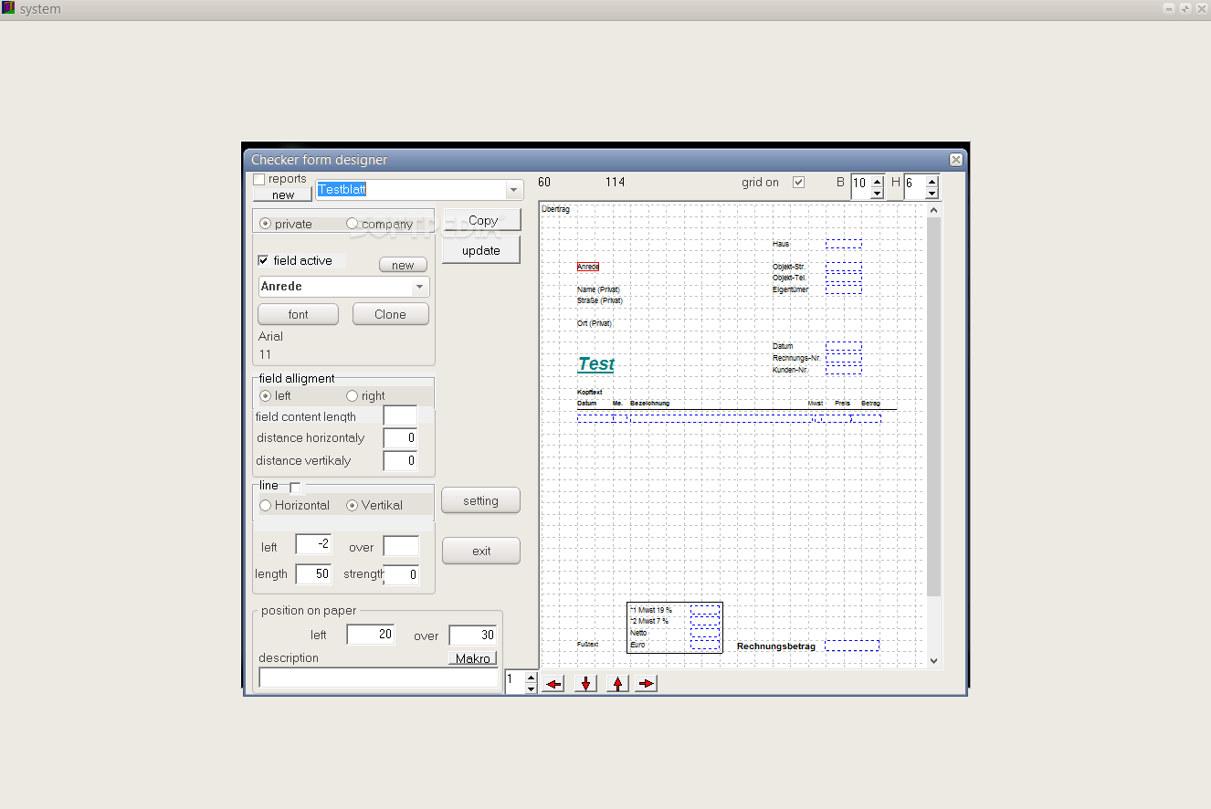The width and height of the screenshot is (1211, 809).
Task: Decrease the B grid width spinner
Action: point(878,193)
